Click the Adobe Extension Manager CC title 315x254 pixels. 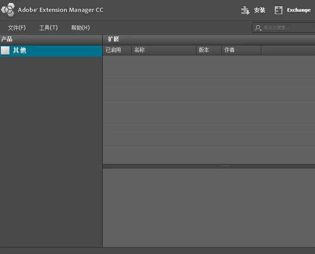(61, 10)
